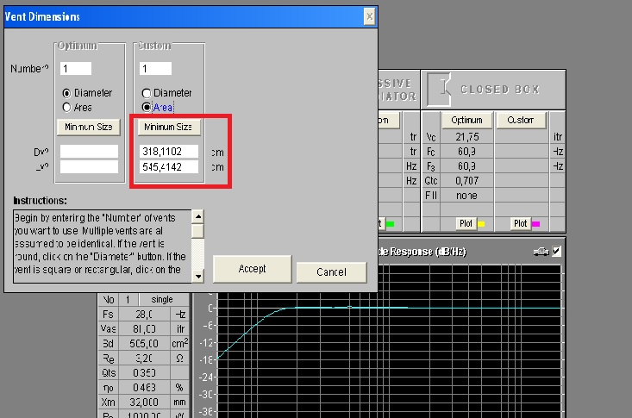Click the field showing 318,1102

(x=169, y=151)
